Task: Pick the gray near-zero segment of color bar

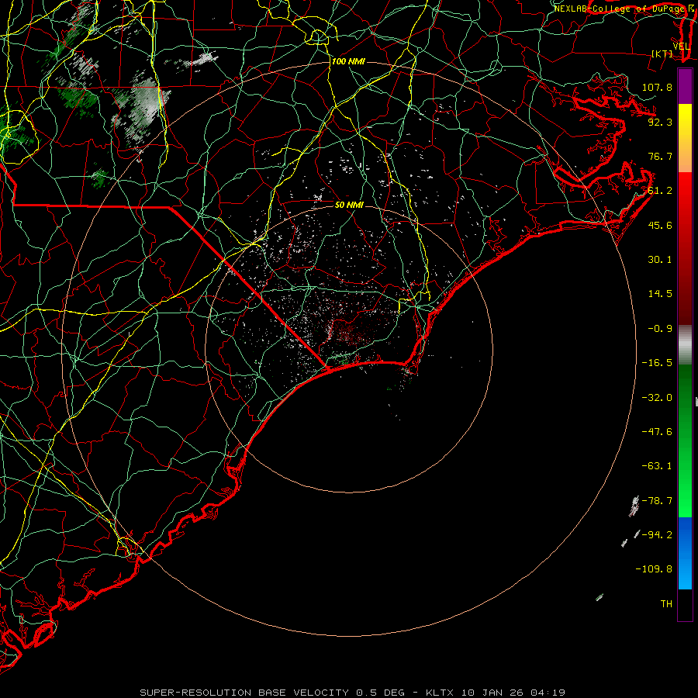Action: [685, 345]
